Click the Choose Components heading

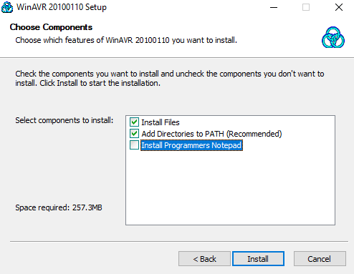click(51, 27)
